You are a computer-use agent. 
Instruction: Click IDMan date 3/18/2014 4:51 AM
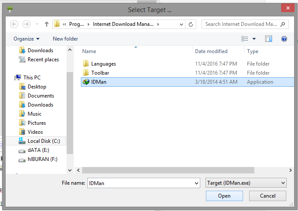pos(216,82)
